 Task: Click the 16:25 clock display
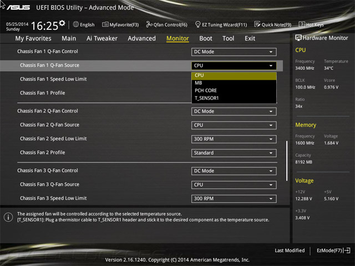(44, 25)
